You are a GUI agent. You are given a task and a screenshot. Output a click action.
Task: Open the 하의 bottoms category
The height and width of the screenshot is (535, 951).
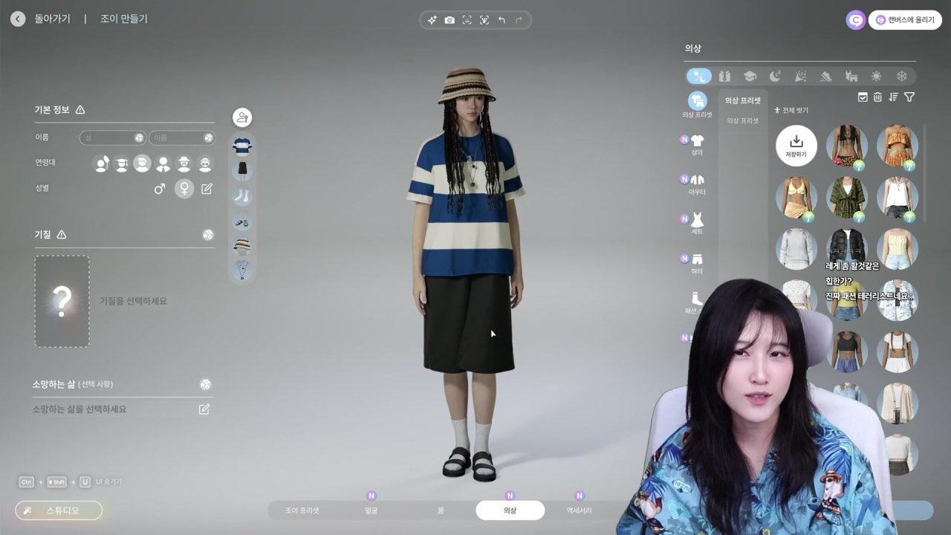pyautogui.click(x=697, y=264)
